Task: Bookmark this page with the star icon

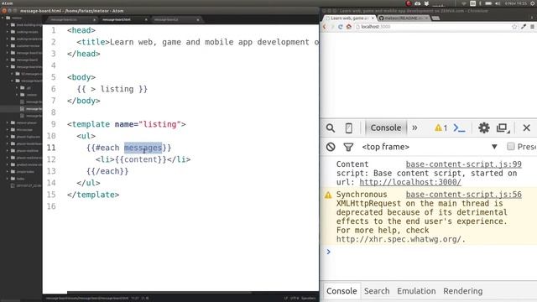Action: point(514,27)
